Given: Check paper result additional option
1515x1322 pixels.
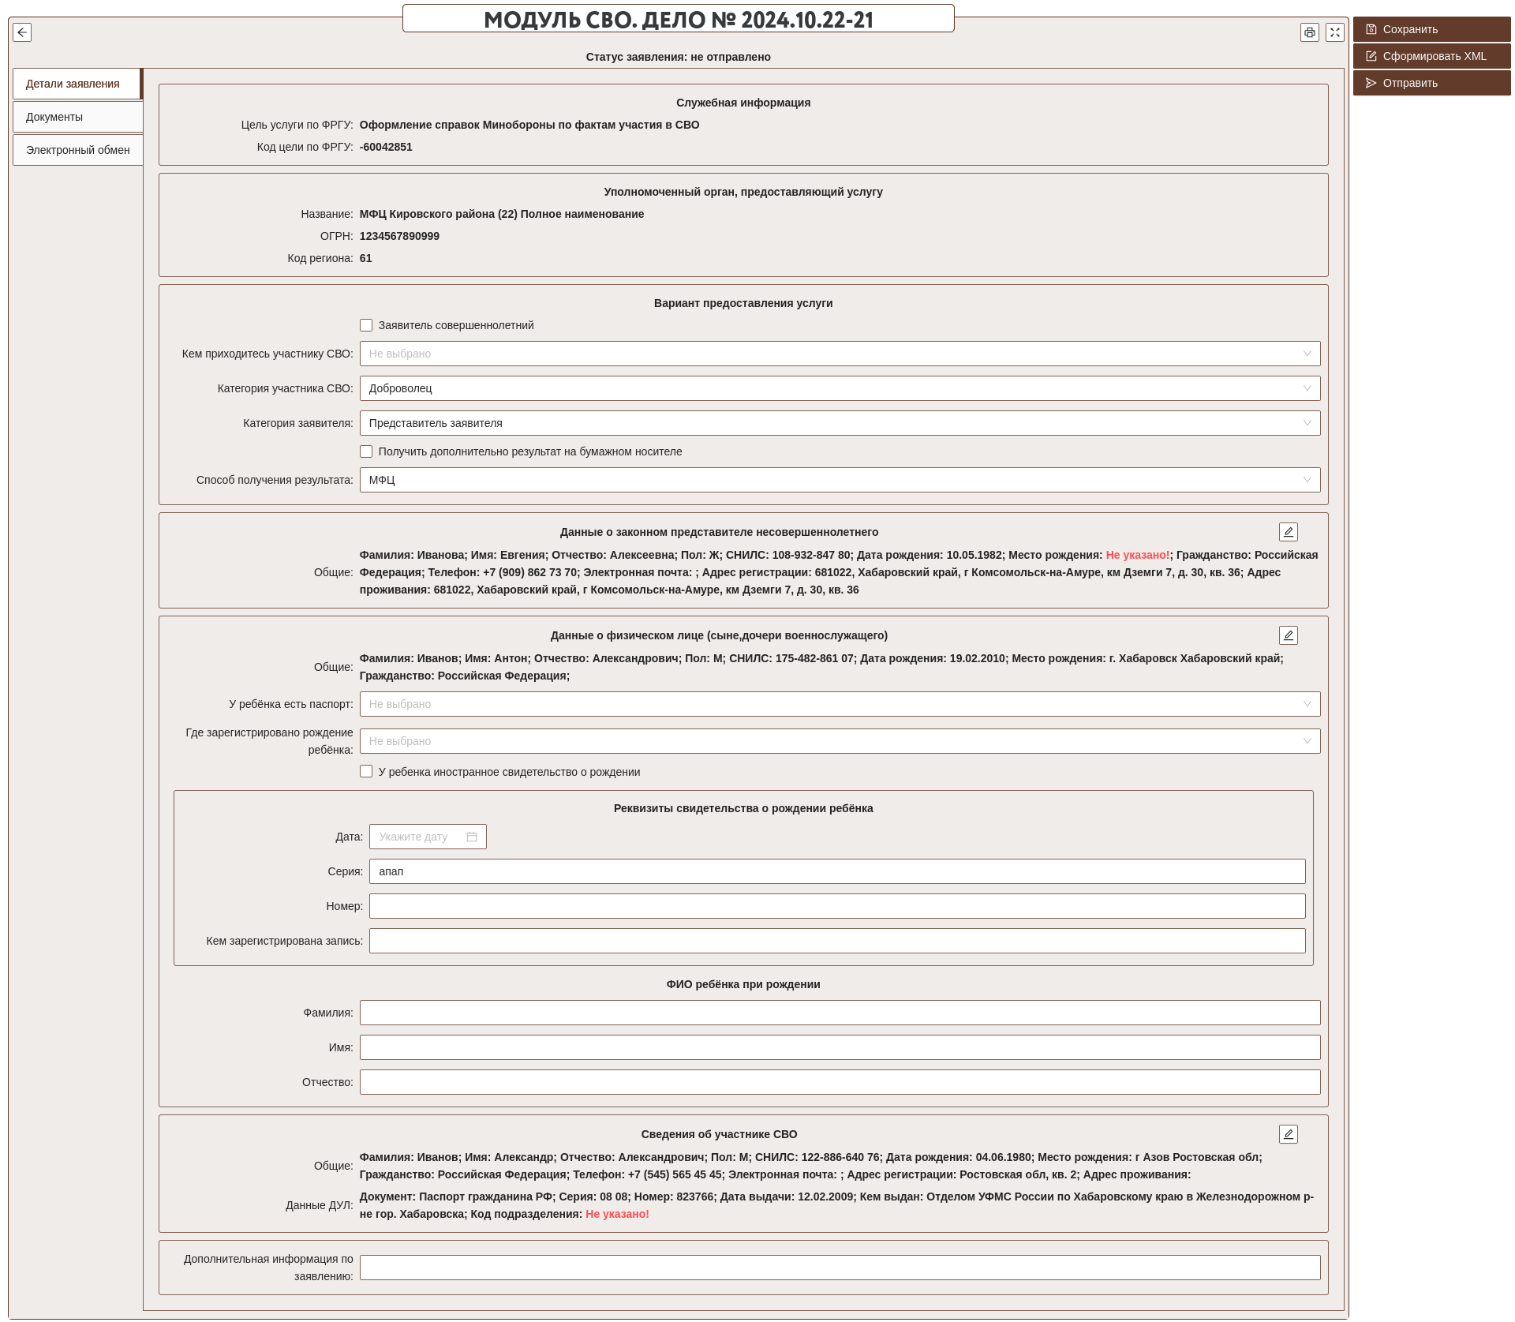Looking at the screenshot, I should tap(366, 451).
